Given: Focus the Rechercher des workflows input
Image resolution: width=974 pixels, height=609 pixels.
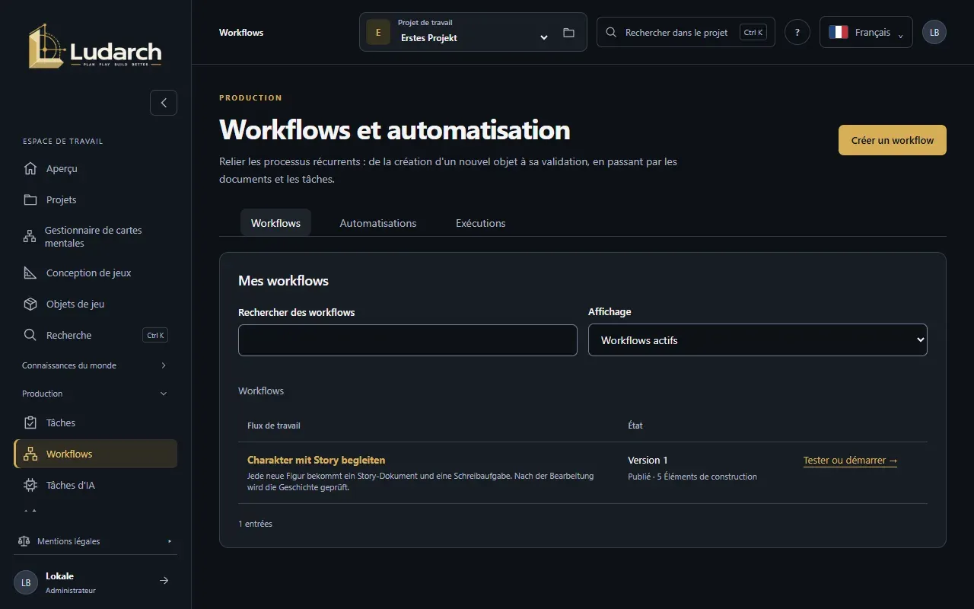Looking at the screenshot, I should (x=408, y=340).
